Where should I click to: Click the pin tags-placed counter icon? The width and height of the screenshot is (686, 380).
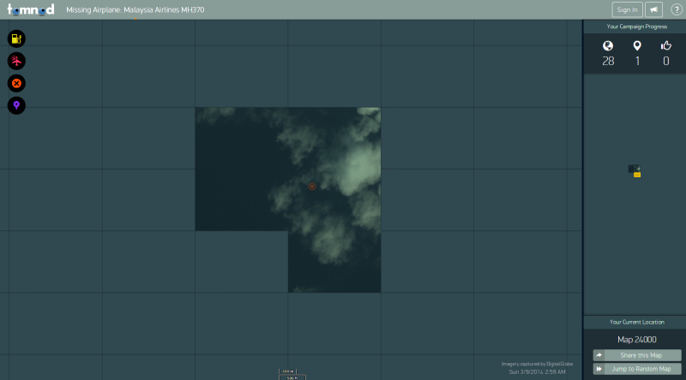637,45
